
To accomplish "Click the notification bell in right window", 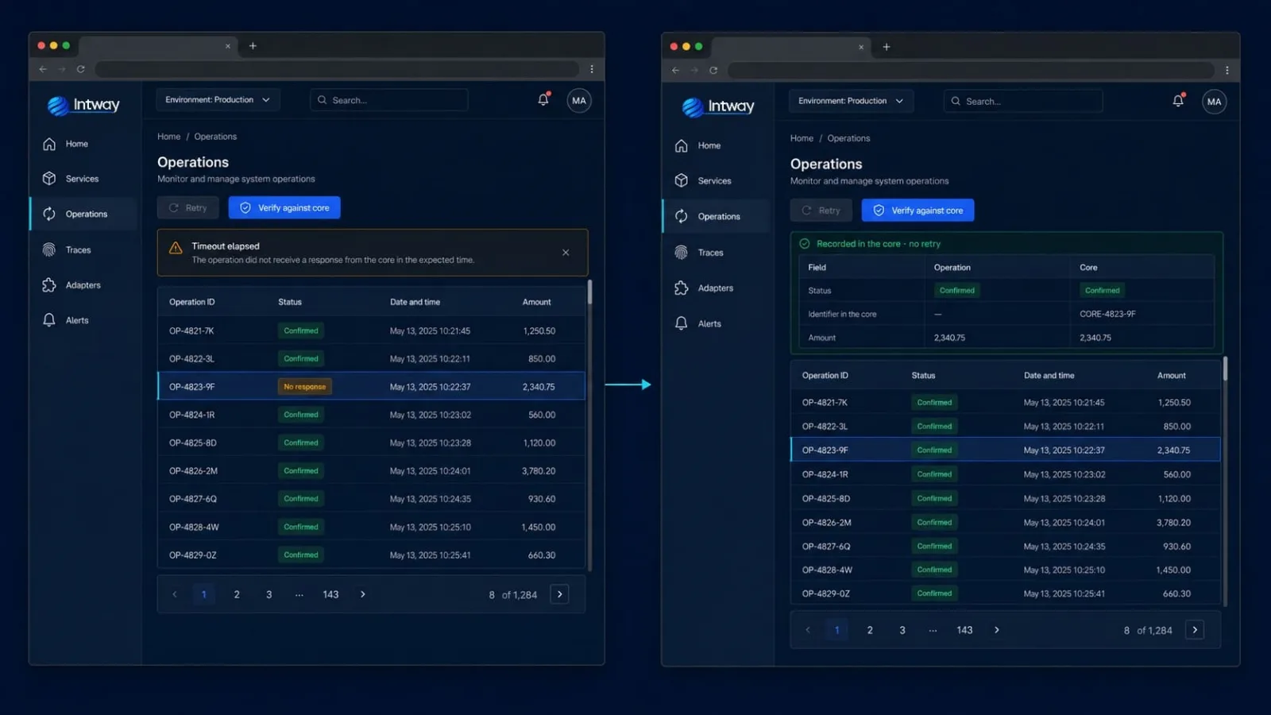I will pos(1178,101).
